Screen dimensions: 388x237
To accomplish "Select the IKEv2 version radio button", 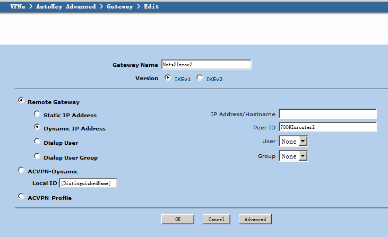I will [x=200, y=78].
